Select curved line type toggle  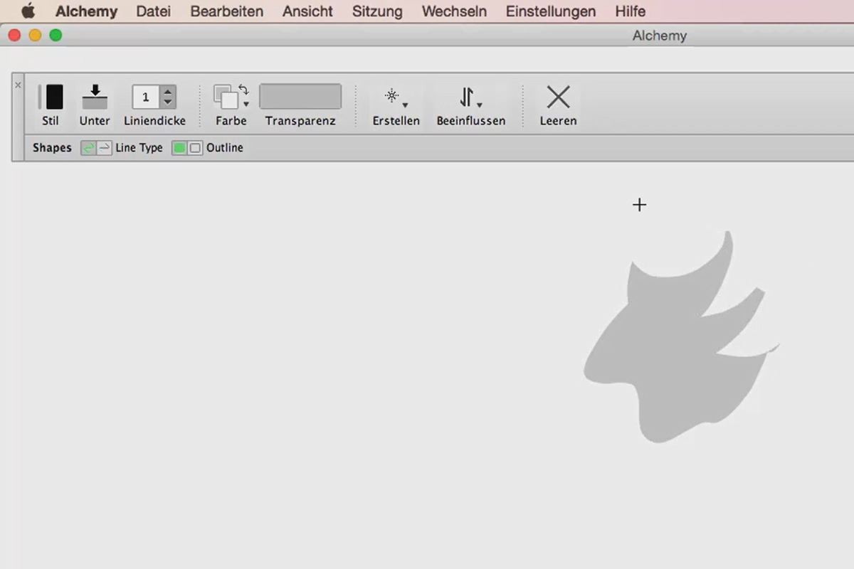[x=88, y=148]
